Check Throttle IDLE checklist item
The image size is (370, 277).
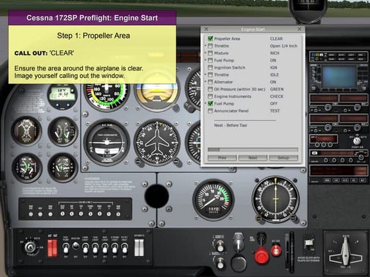(x=210, y=75)
